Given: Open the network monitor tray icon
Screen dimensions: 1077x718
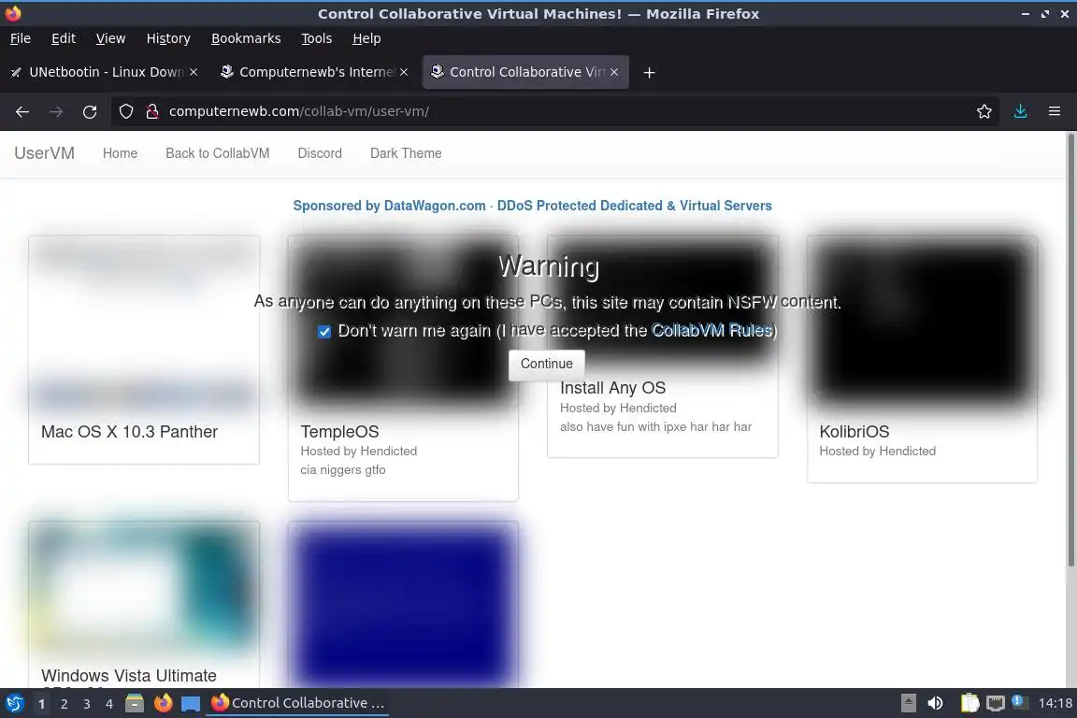Looking at the screenshot, I should (x=996, y=703).
